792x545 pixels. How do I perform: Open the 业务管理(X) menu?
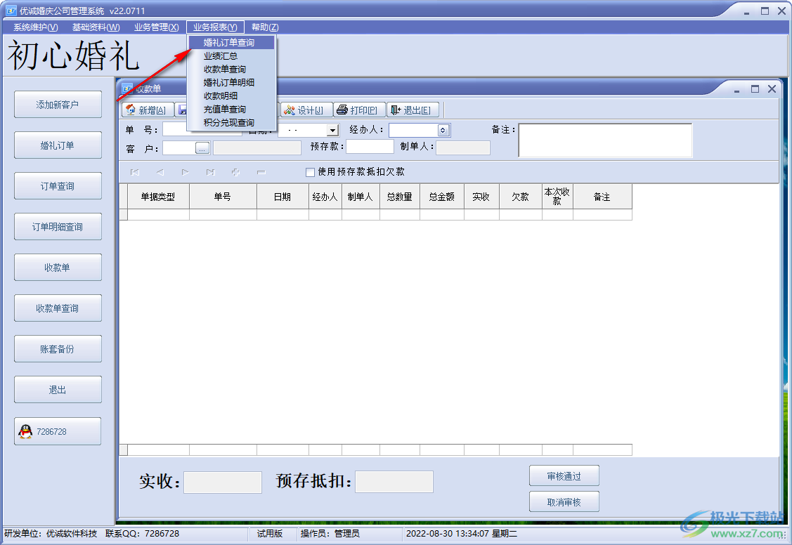[x=157, y=27]
